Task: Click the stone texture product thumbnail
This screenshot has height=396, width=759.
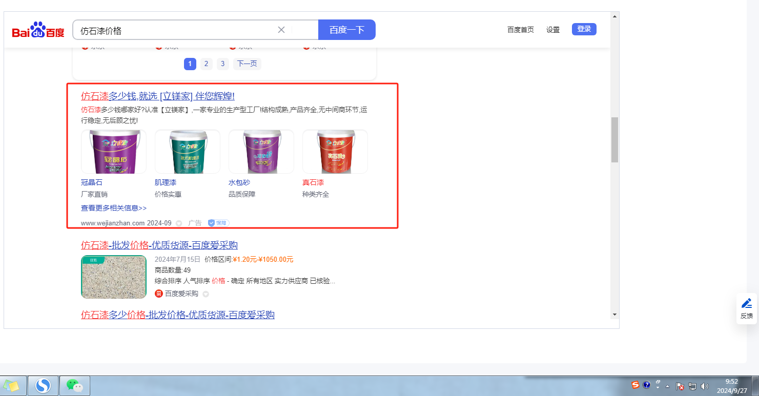Action: click(x=114, y=277)
